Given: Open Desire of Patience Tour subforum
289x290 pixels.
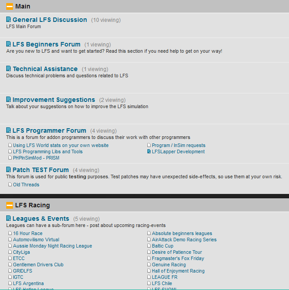Looking at the screenshot, I should click(177, 252).
